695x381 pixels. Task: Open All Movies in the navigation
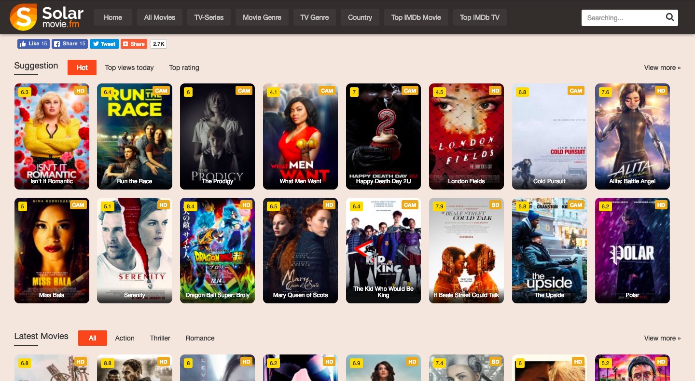(160, 17)
